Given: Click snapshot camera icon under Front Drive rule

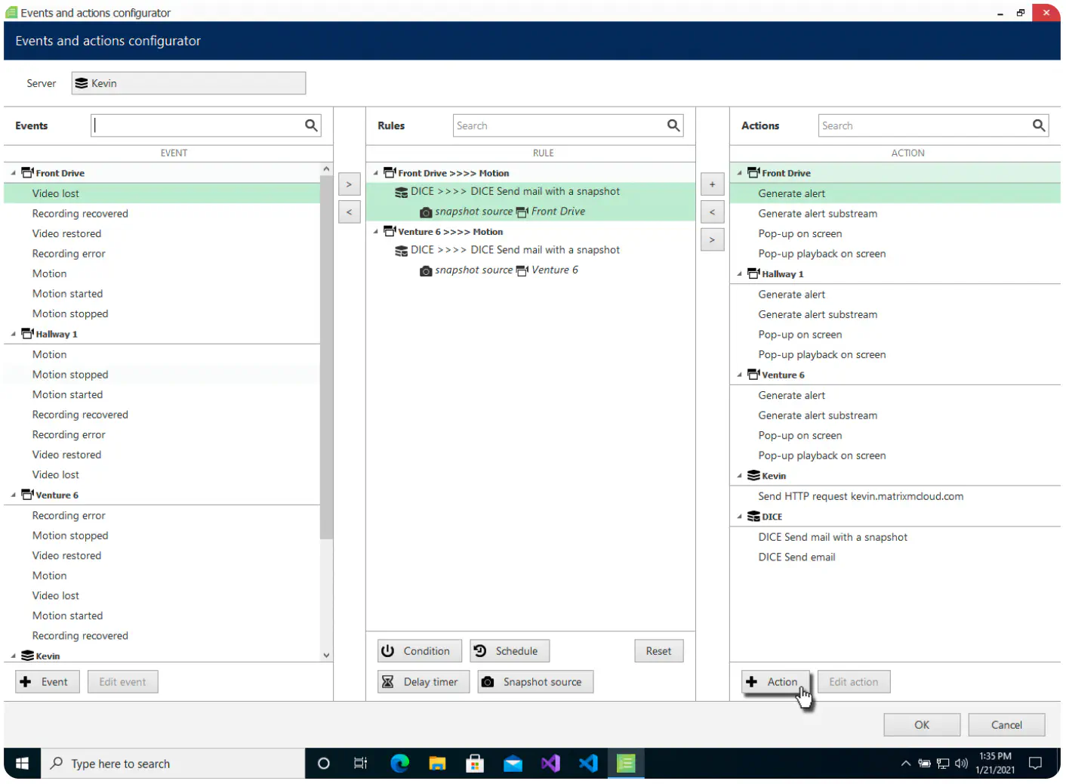Looking at the screenshot, I should [426, 212].
